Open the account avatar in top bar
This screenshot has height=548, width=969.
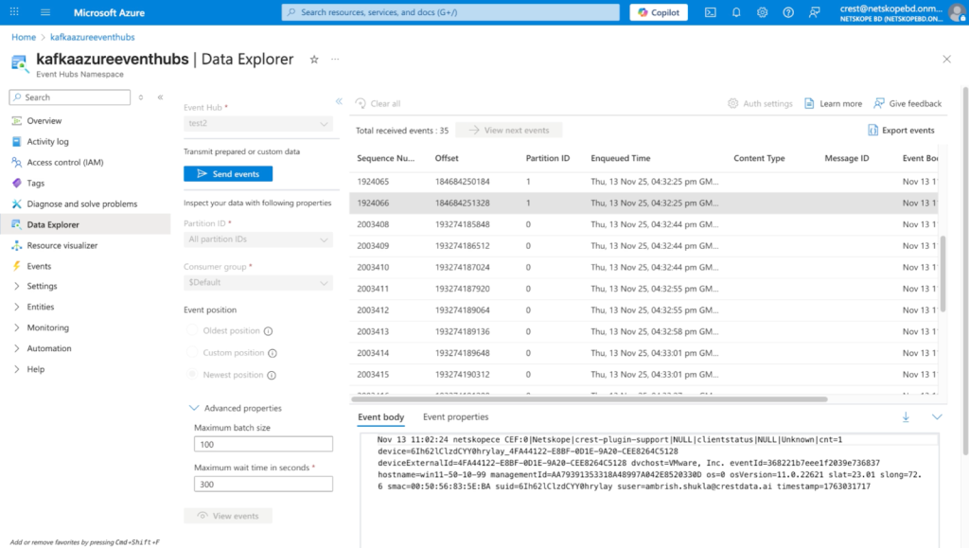958,12
